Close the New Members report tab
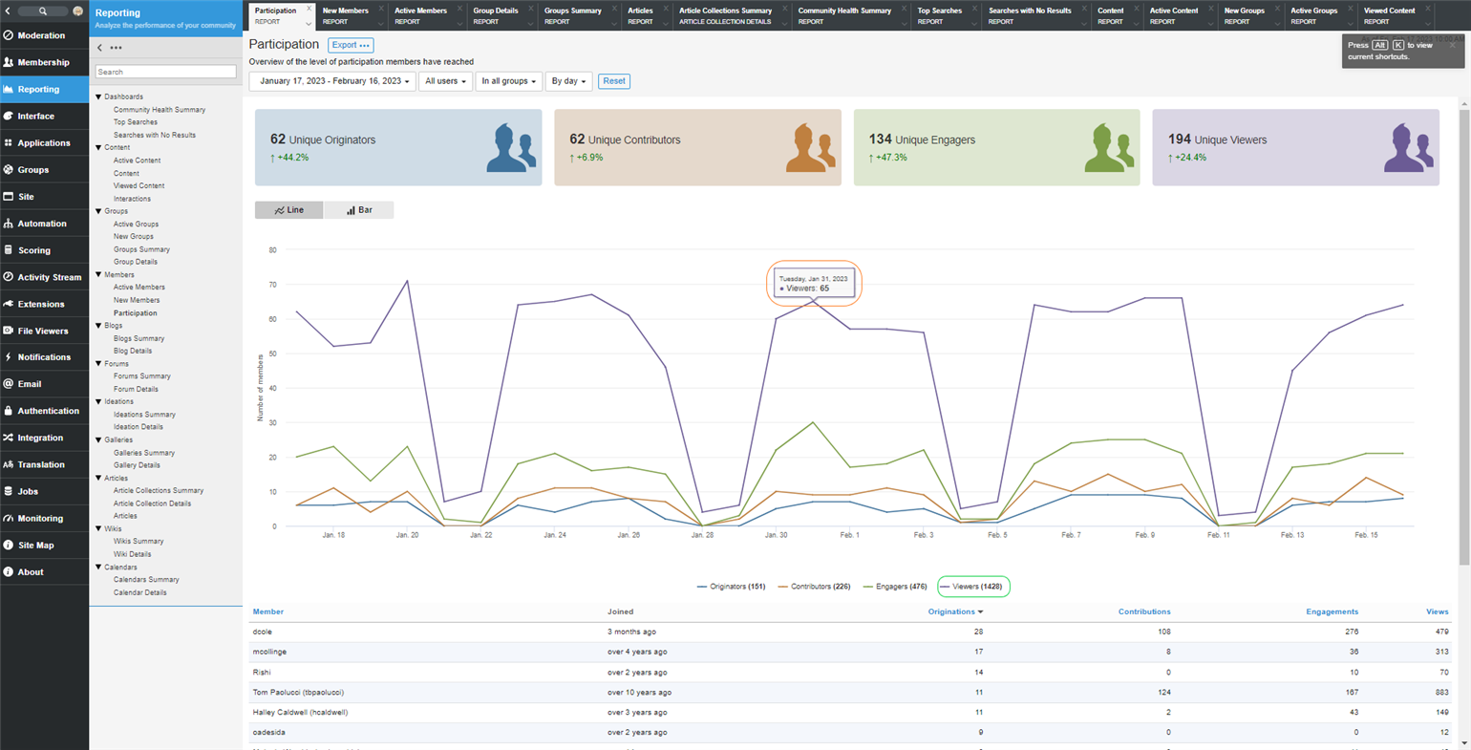The width and height of the screenshot is (1471, 750). 380,10
